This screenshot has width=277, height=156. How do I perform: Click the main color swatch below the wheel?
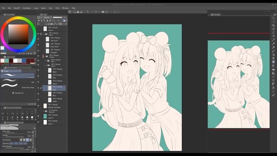point(2,48)
